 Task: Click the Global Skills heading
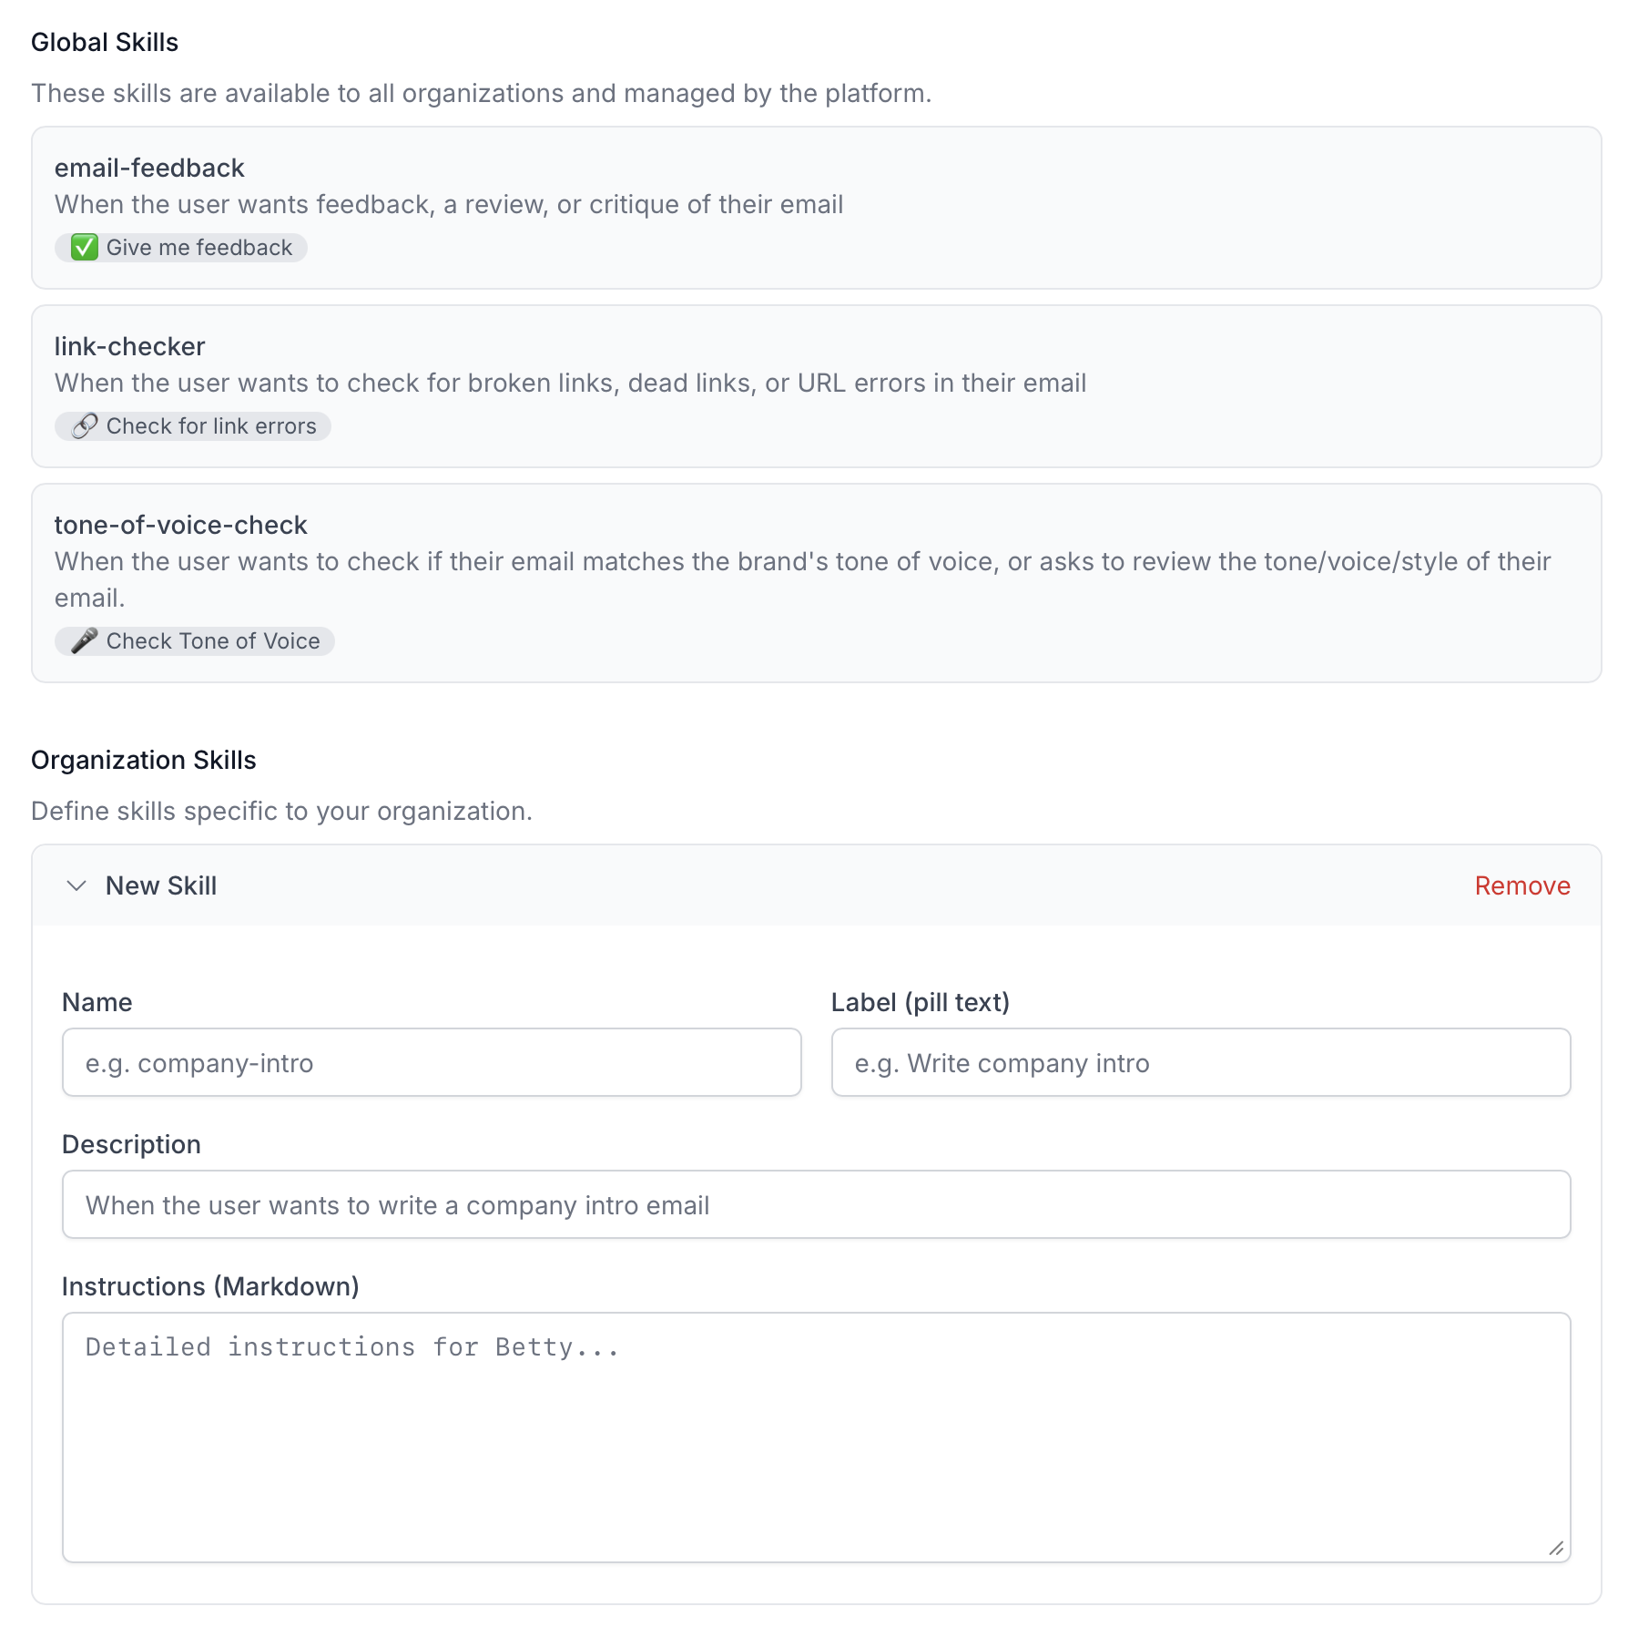tap(105, 42)
